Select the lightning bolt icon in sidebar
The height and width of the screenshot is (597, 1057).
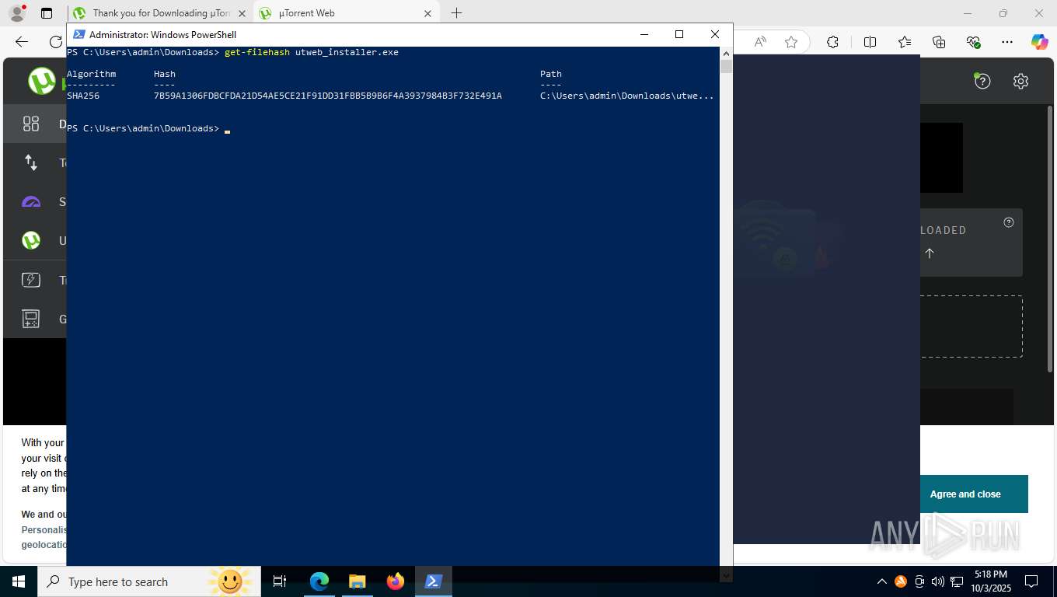(x=31, y=280)
